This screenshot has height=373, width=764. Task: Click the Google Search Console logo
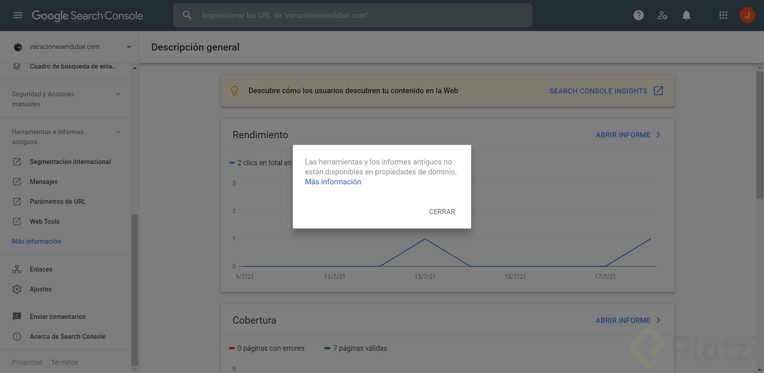[87, 16]
